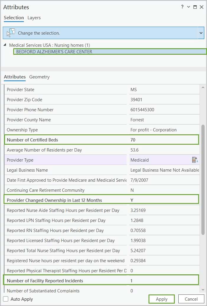Click the Change the selection button
Screen dimensions: 207x306
coord(101,33)
